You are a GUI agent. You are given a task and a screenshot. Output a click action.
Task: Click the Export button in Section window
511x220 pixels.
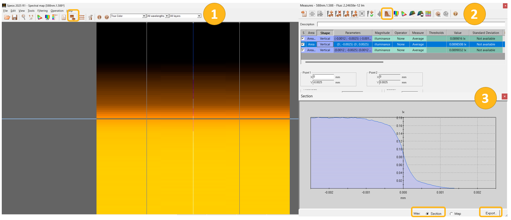(491, 213)
